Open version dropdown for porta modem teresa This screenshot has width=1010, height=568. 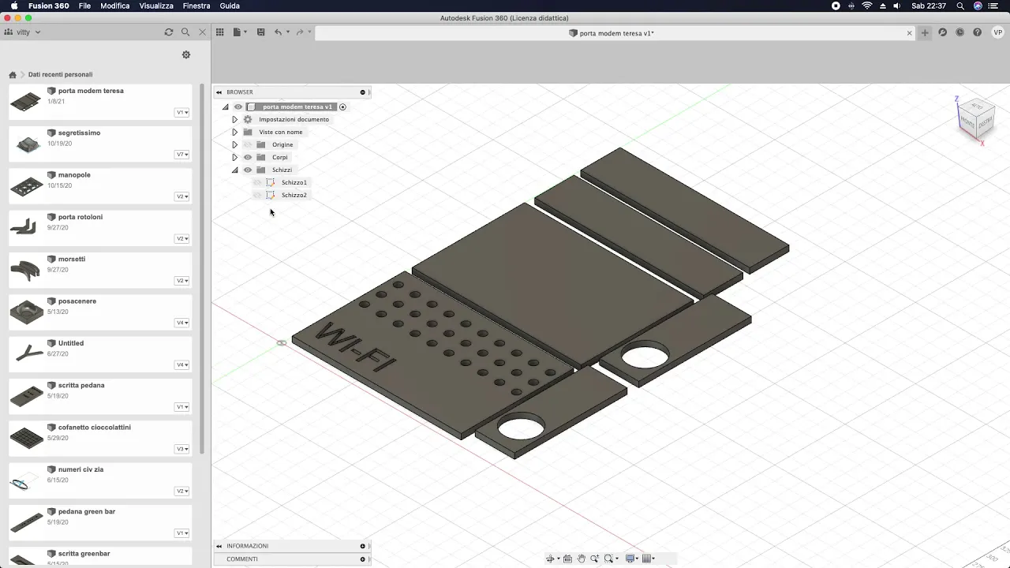pos(182,113)
